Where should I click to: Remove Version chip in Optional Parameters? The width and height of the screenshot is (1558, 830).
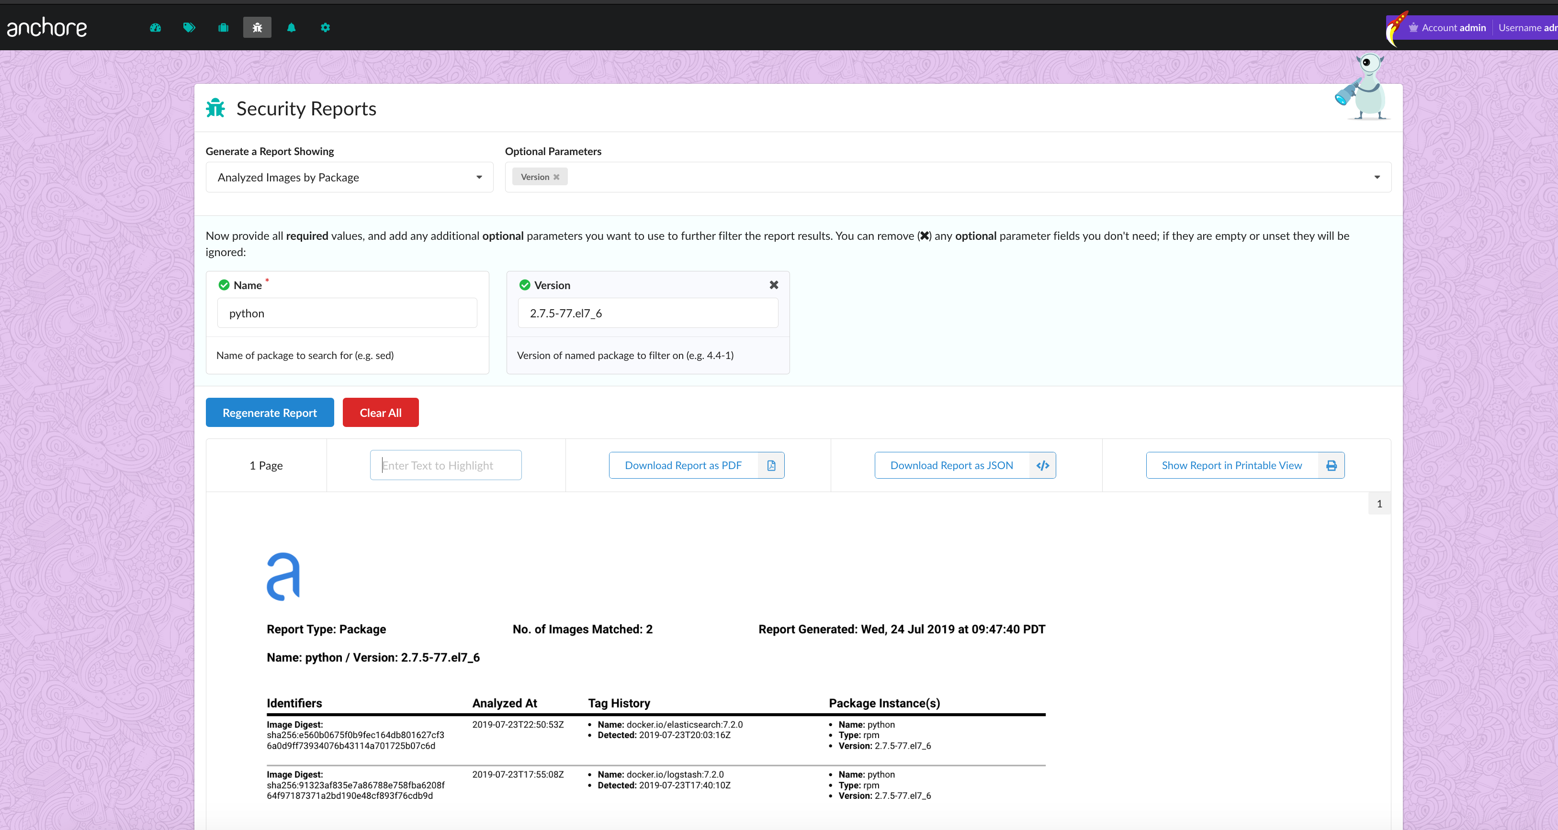tap(556, 177)
